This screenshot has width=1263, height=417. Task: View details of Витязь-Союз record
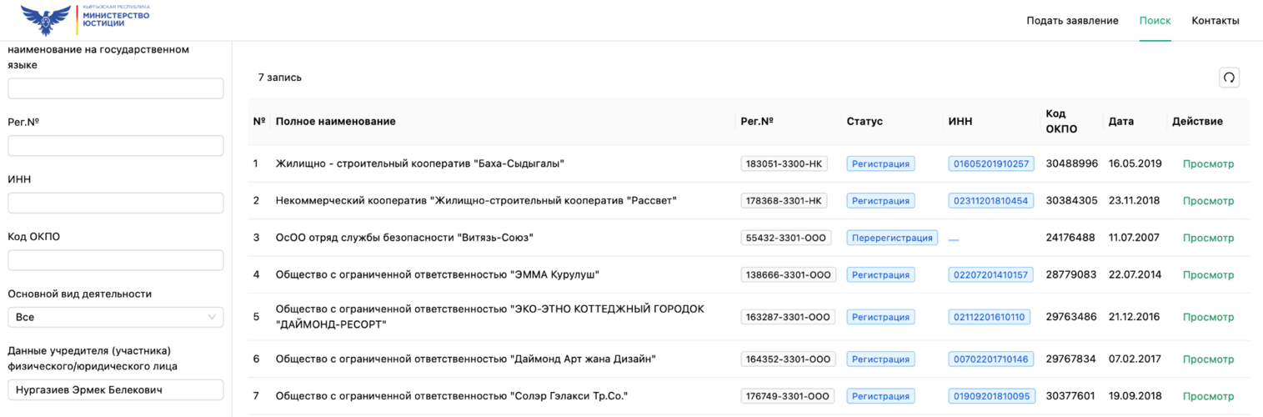1208,238
